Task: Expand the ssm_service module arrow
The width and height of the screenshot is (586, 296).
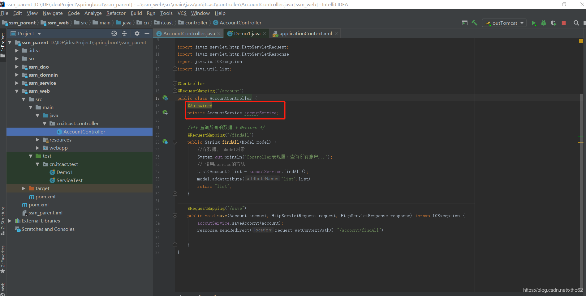Action: (17, 83)
